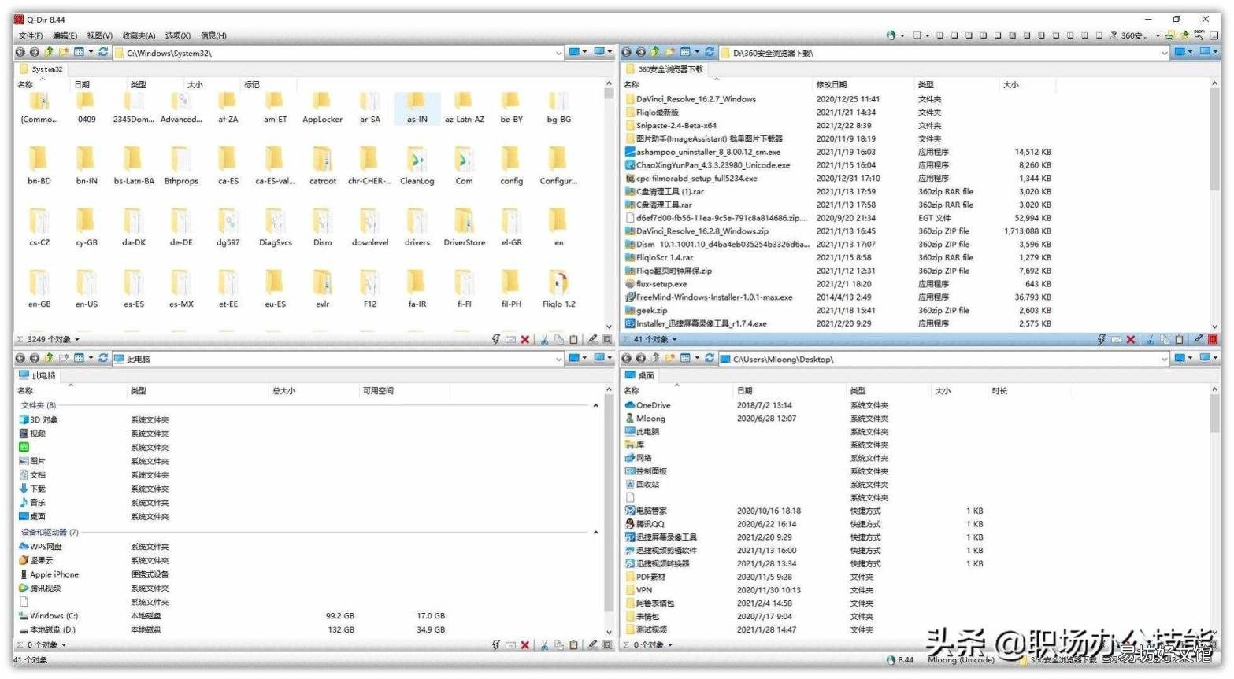Open the 收藏夹(A) menu

139,35
